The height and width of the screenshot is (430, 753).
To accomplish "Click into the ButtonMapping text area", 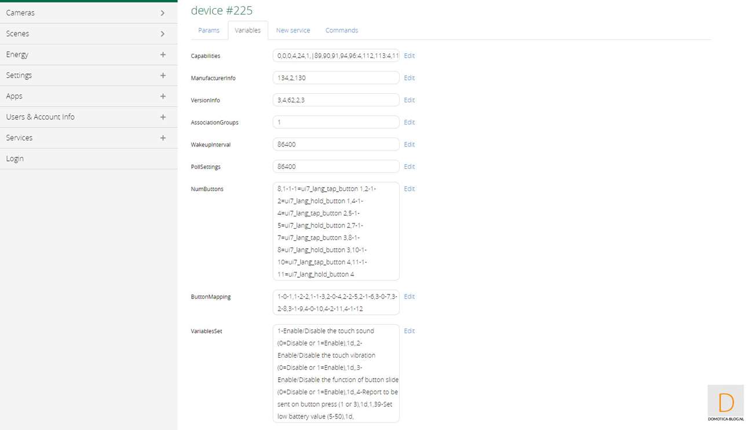I will 335,303.
